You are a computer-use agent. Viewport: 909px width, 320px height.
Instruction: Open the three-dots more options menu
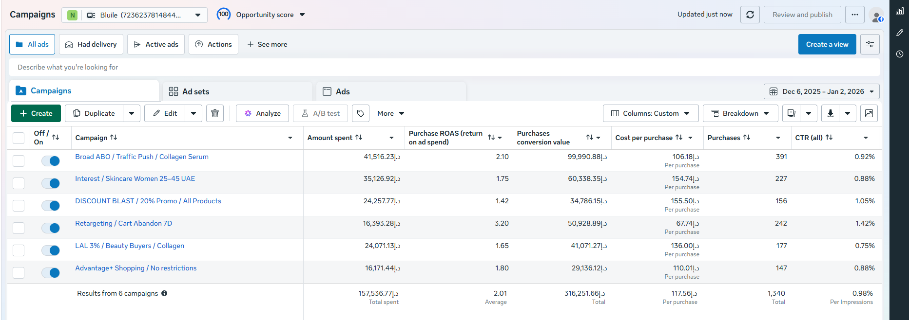(855, 15)
